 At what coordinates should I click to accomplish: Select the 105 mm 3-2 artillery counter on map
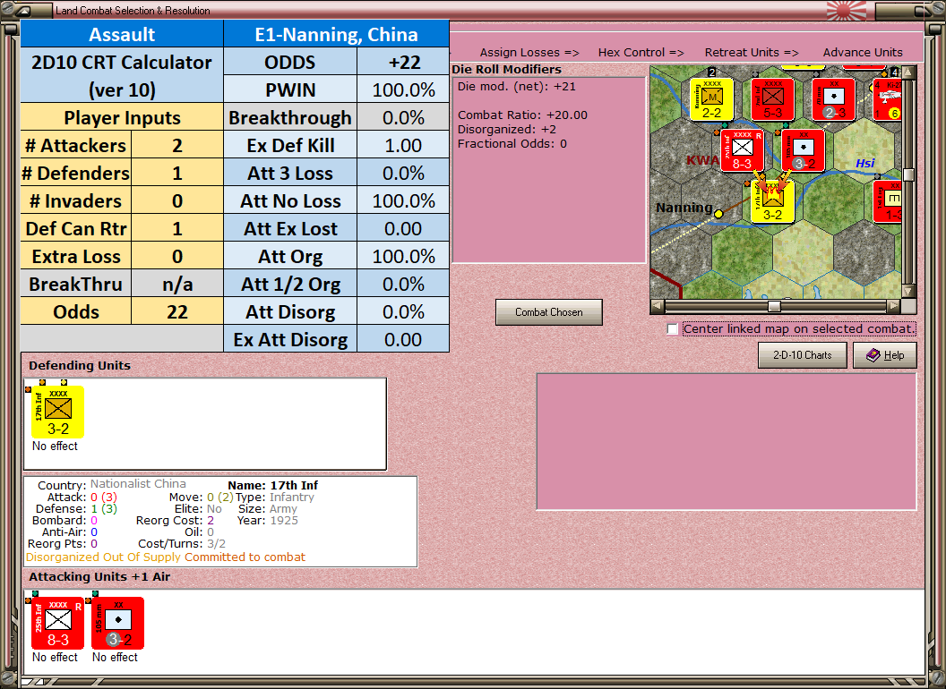(803, 150)
